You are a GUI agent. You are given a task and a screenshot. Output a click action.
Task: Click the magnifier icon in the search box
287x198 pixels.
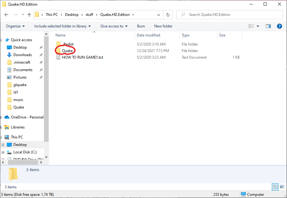(x=183, y=15)
